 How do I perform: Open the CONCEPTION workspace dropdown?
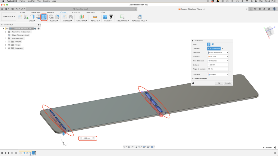pos(9,17)
